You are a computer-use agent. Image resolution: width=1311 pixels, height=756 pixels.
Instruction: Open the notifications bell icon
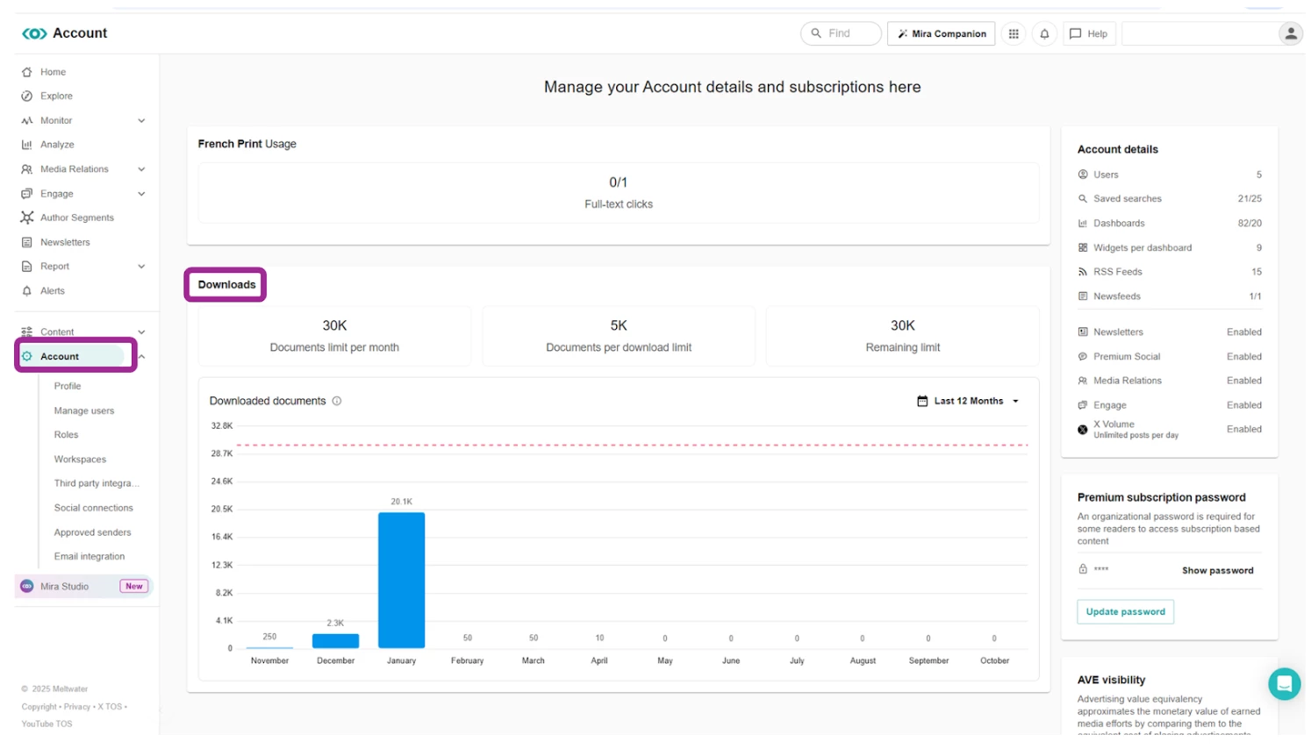click(1044, 33)
